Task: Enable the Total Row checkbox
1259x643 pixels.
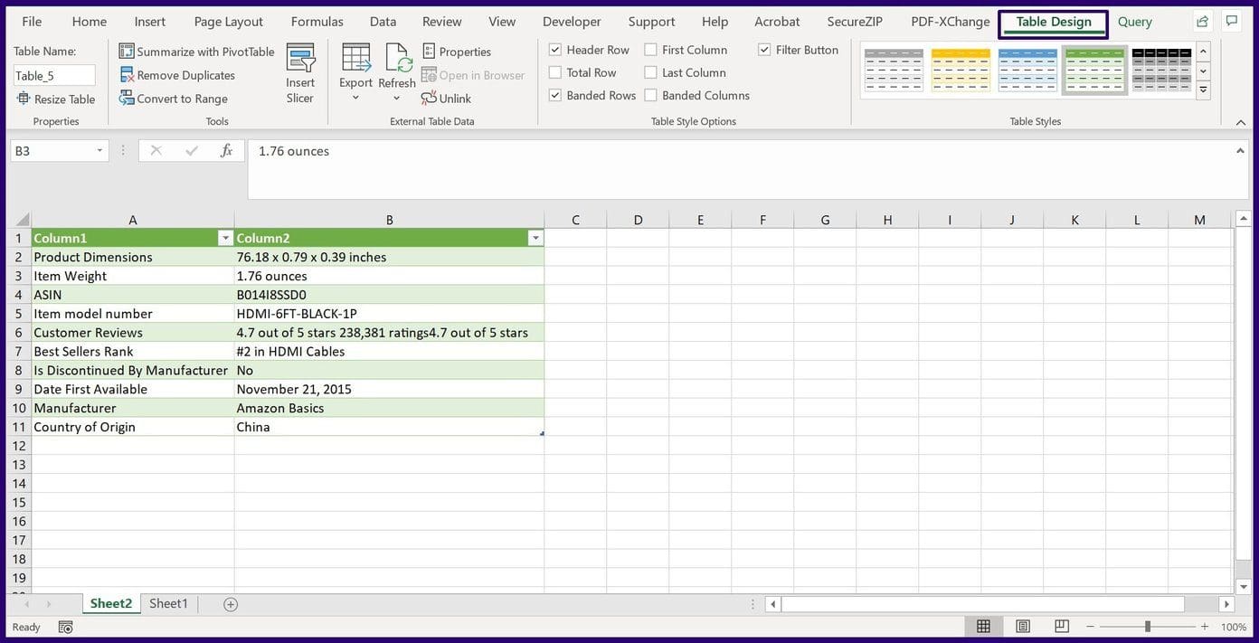Action: [555, 72]
